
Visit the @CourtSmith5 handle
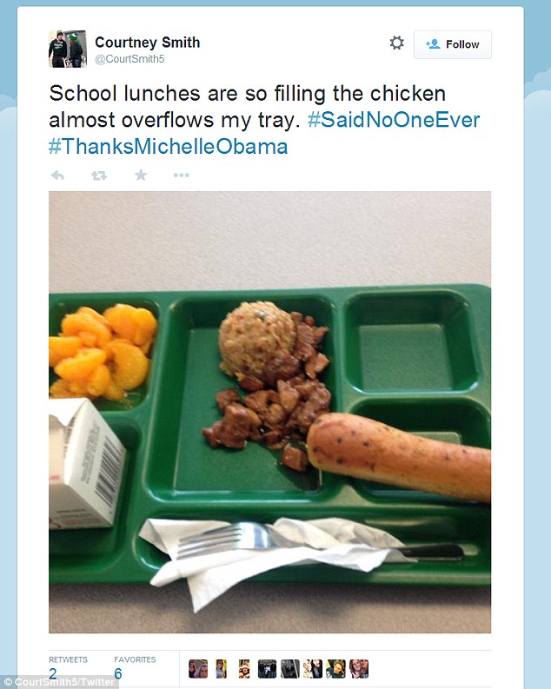tap(129, 59)
